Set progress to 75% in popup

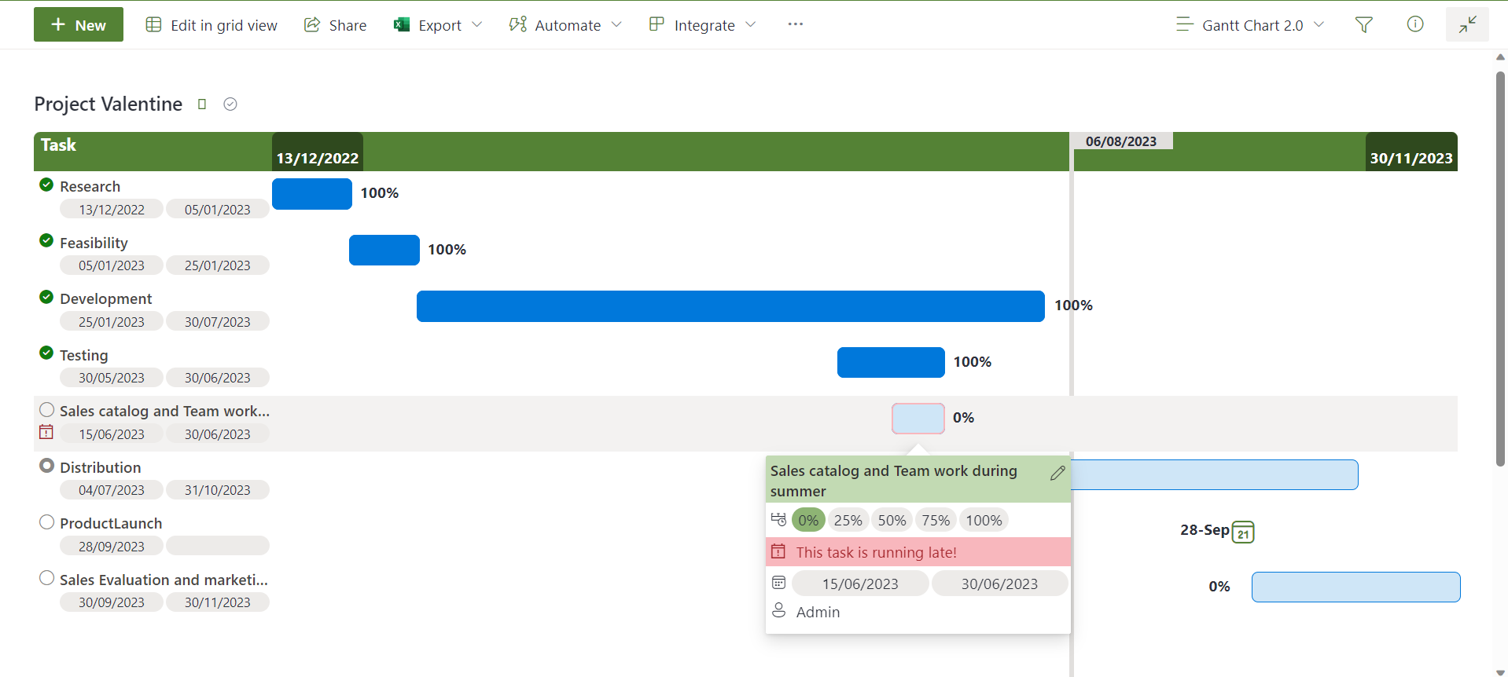[x=936, y=520]
